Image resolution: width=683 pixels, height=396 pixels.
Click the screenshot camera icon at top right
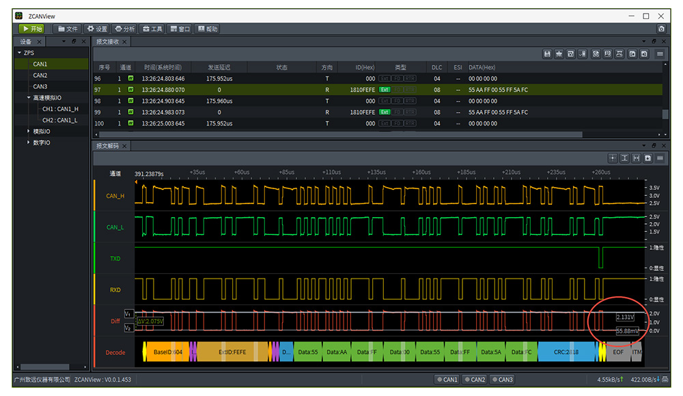click(x=661, y=29)
